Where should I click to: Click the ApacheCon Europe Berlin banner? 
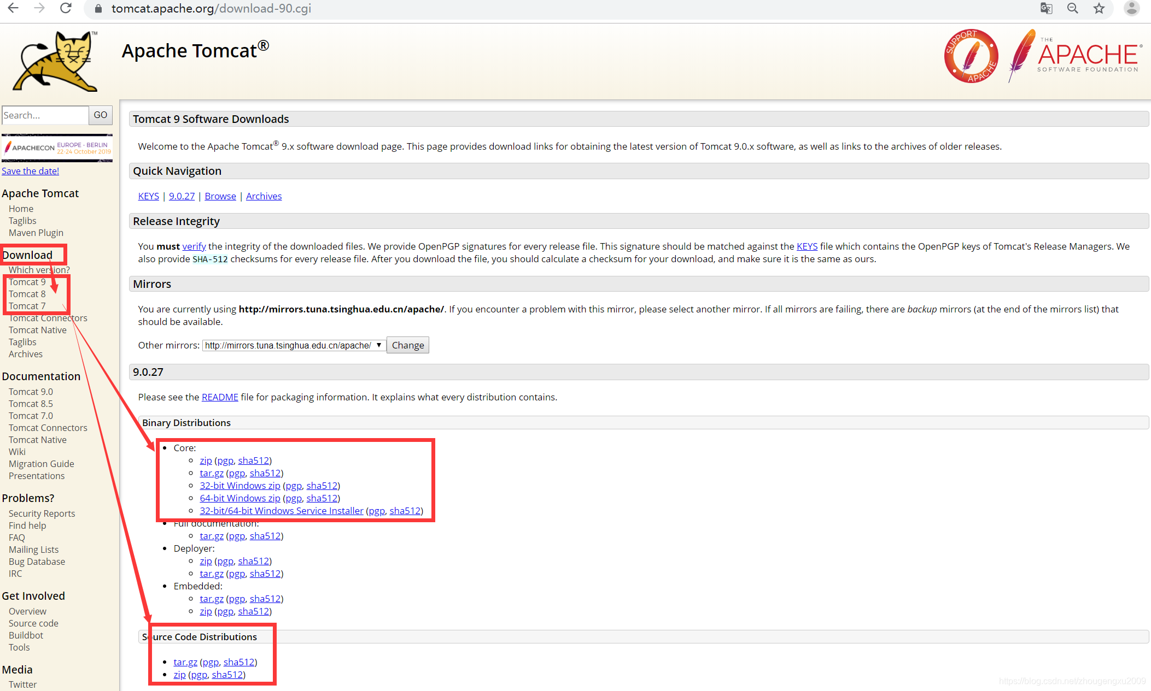click(x=57, y=147)
